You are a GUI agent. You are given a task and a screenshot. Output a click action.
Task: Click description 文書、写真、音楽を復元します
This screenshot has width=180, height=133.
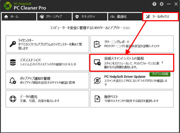[x=40, y=101]
